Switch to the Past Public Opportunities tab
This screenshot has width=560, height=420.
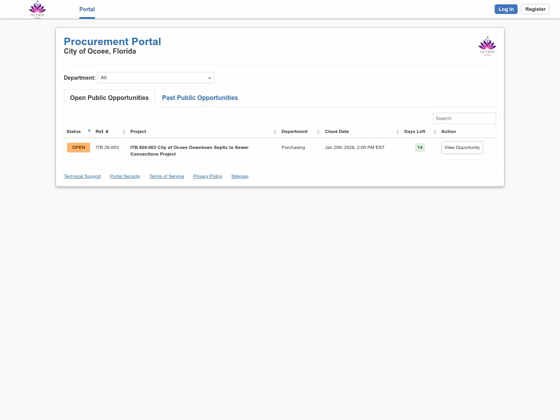pyautogui.click(x=199, y=98)
